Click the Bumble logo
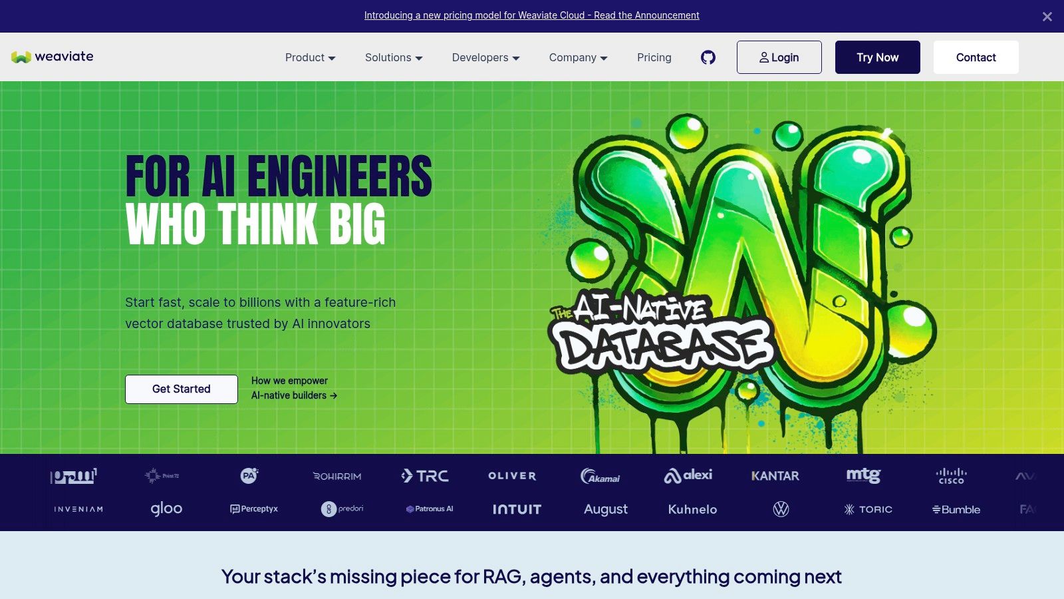The image size is (1064, 599). (x=956, y=509)
